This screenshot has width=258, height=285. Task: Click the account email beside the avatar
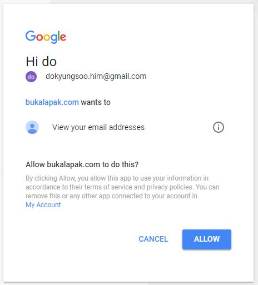pyautogui.click(x=96, y=76)
